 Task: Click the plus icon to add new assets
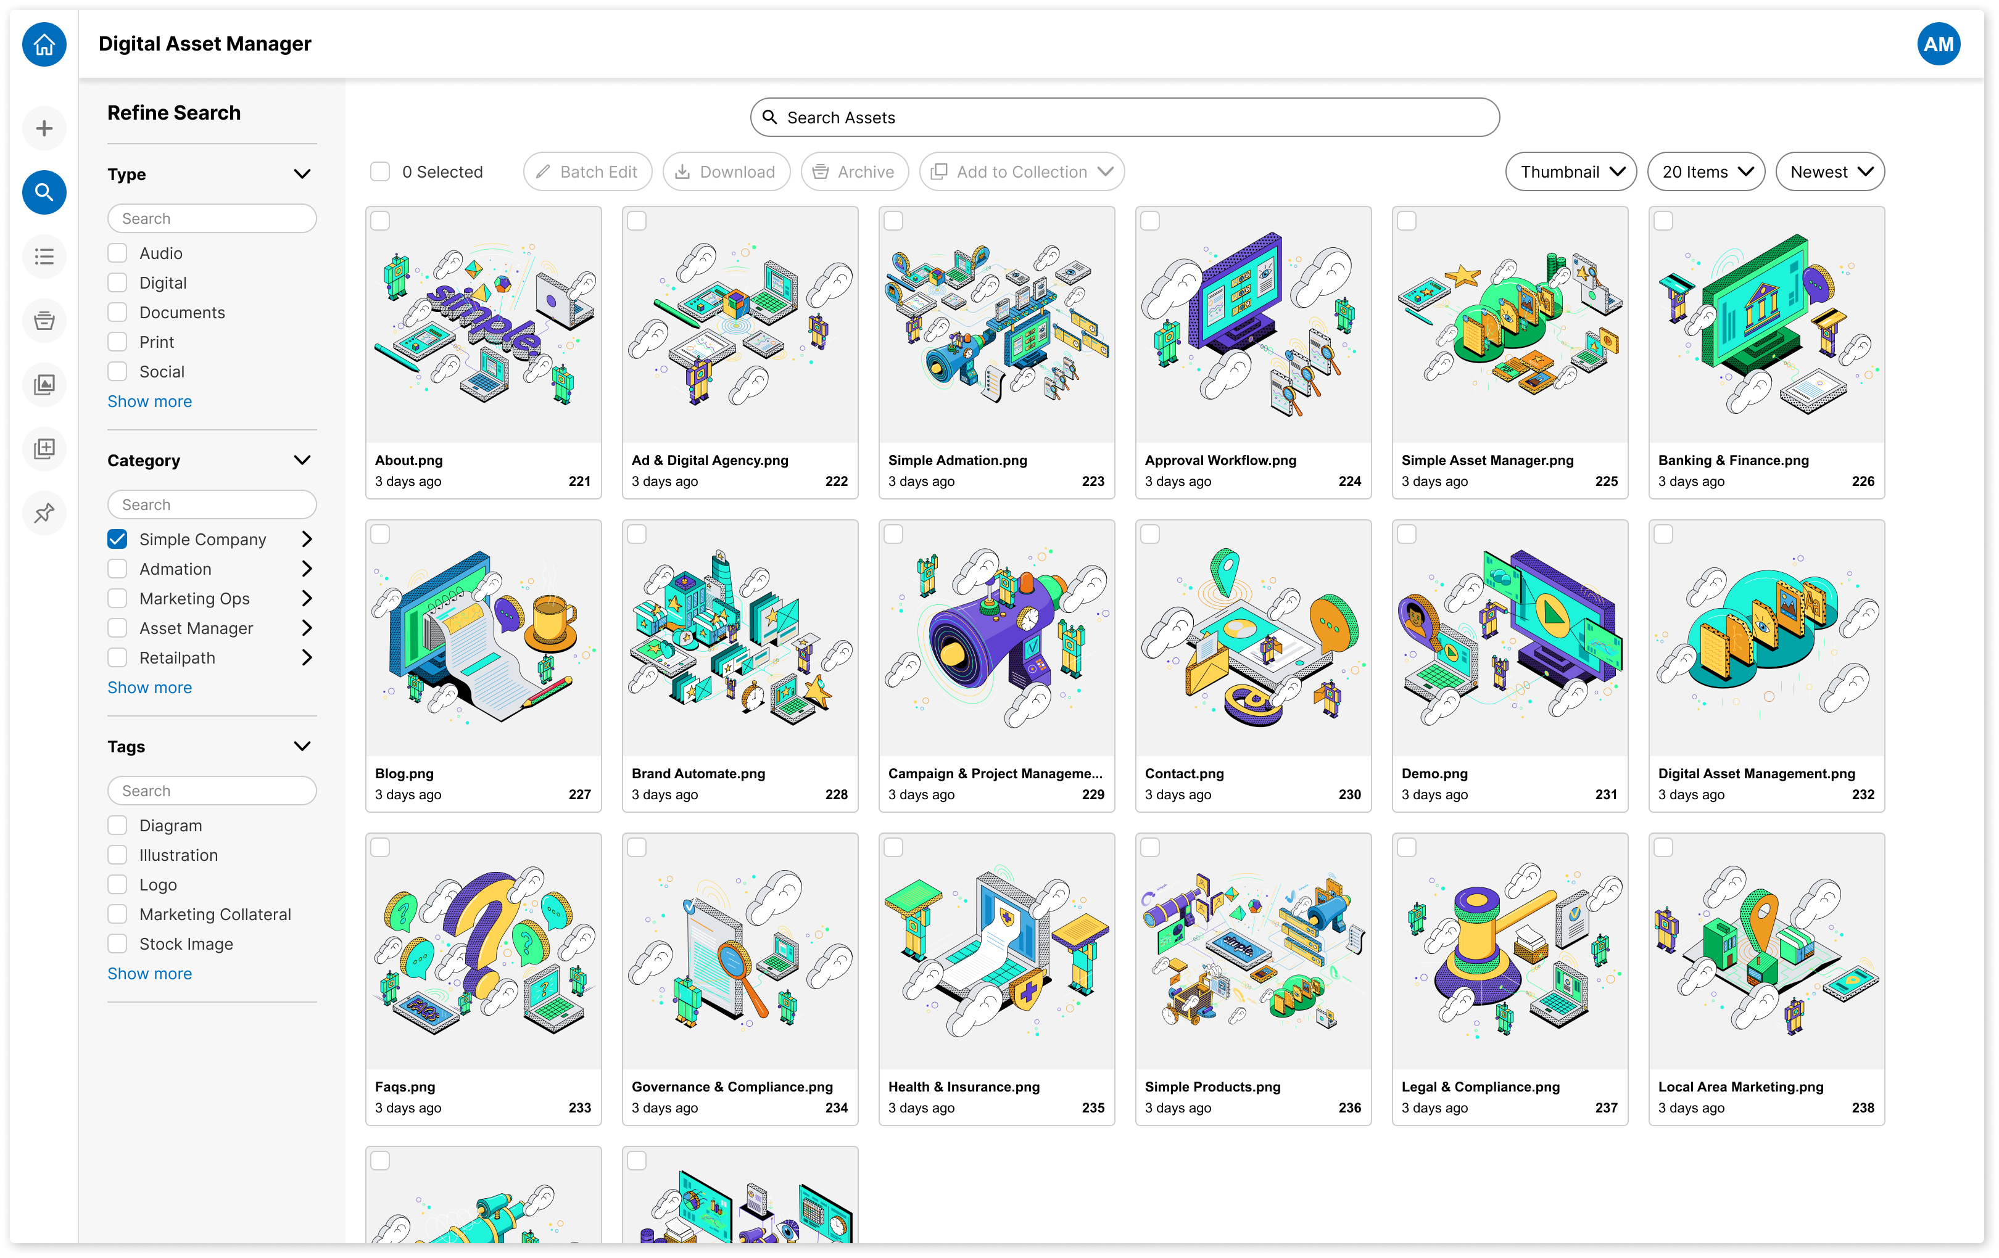[x=43, y=128]
